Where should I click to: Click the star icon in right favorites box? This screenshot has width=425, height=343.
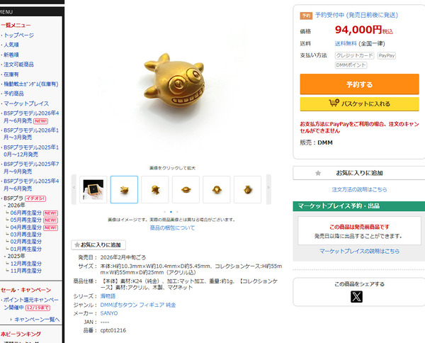point(318,173)
